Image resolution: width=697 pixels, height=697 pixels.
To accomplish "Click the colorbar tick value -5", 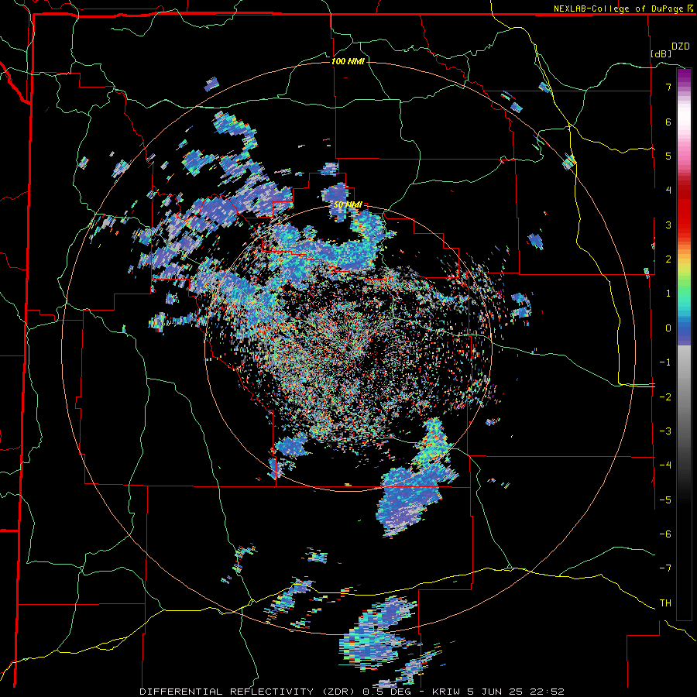I will pyautogui.click(x=665, y=500).
